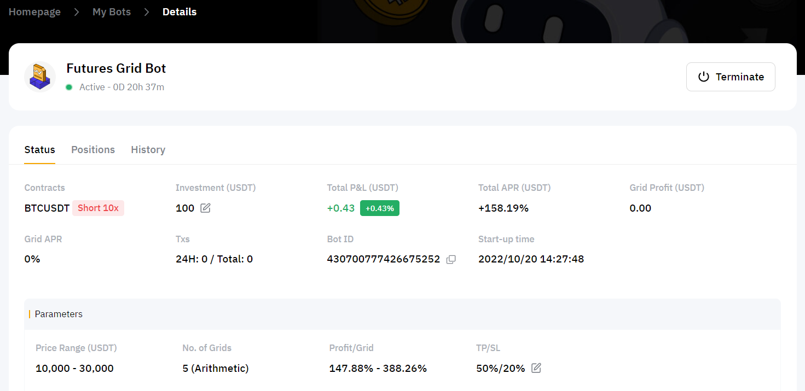Viewport: 805px width, 391px height.
Task: Click the BTCUSDT contract name
Action: pyautogui.click(x=47, y=208)
